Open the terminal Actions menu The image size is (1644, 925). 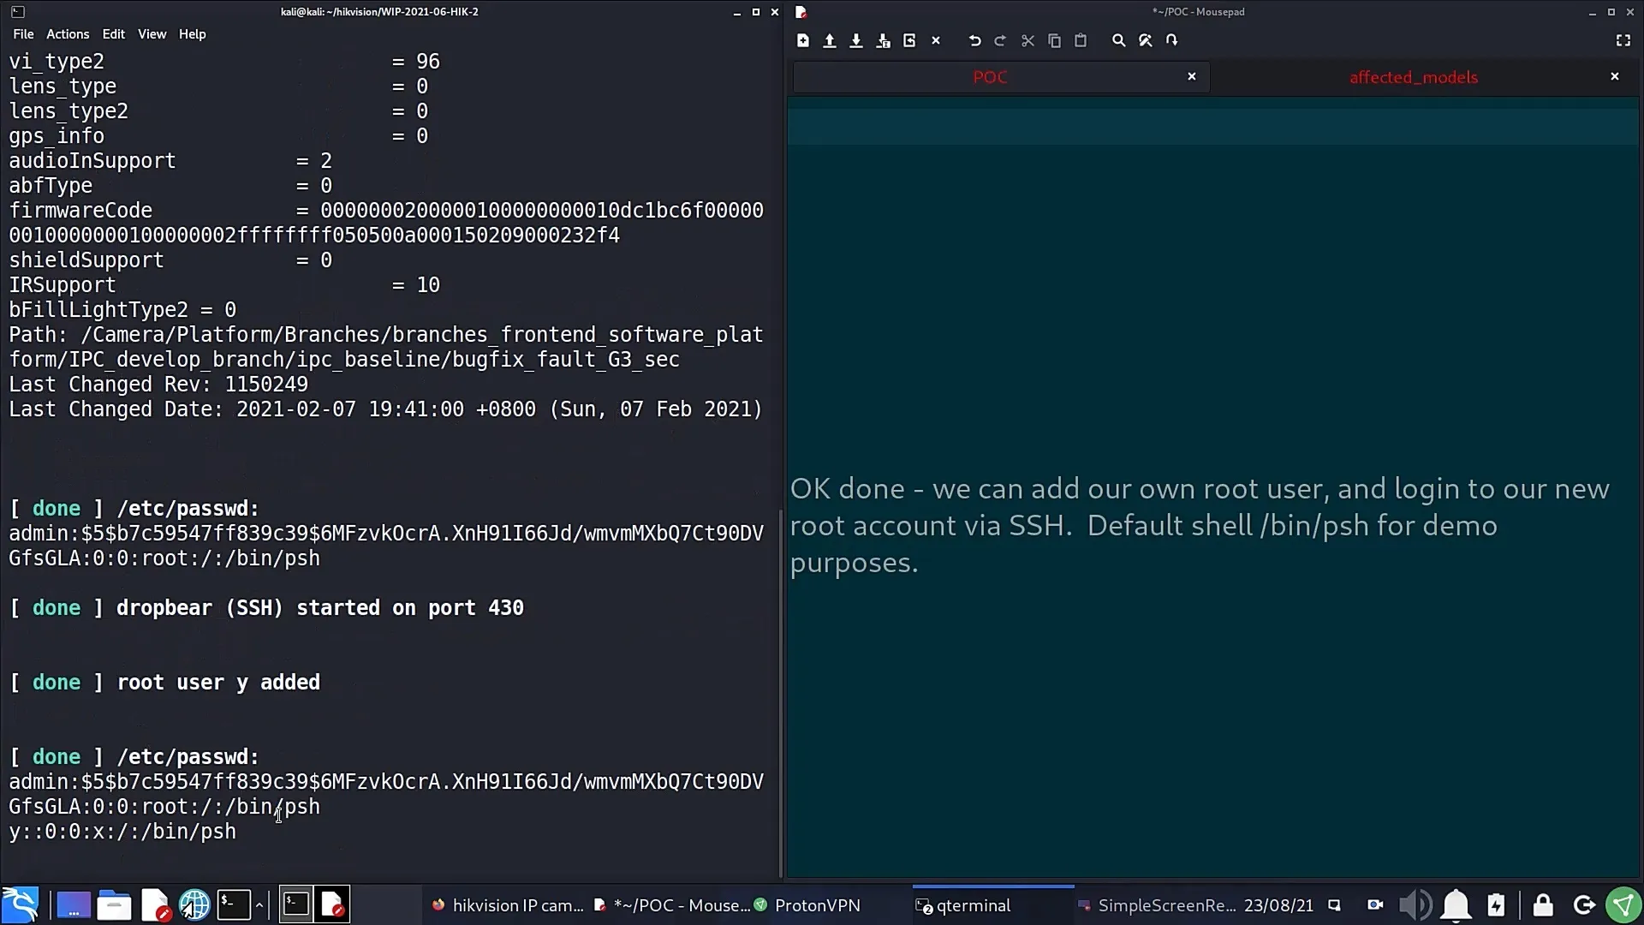tap(68, 34)
